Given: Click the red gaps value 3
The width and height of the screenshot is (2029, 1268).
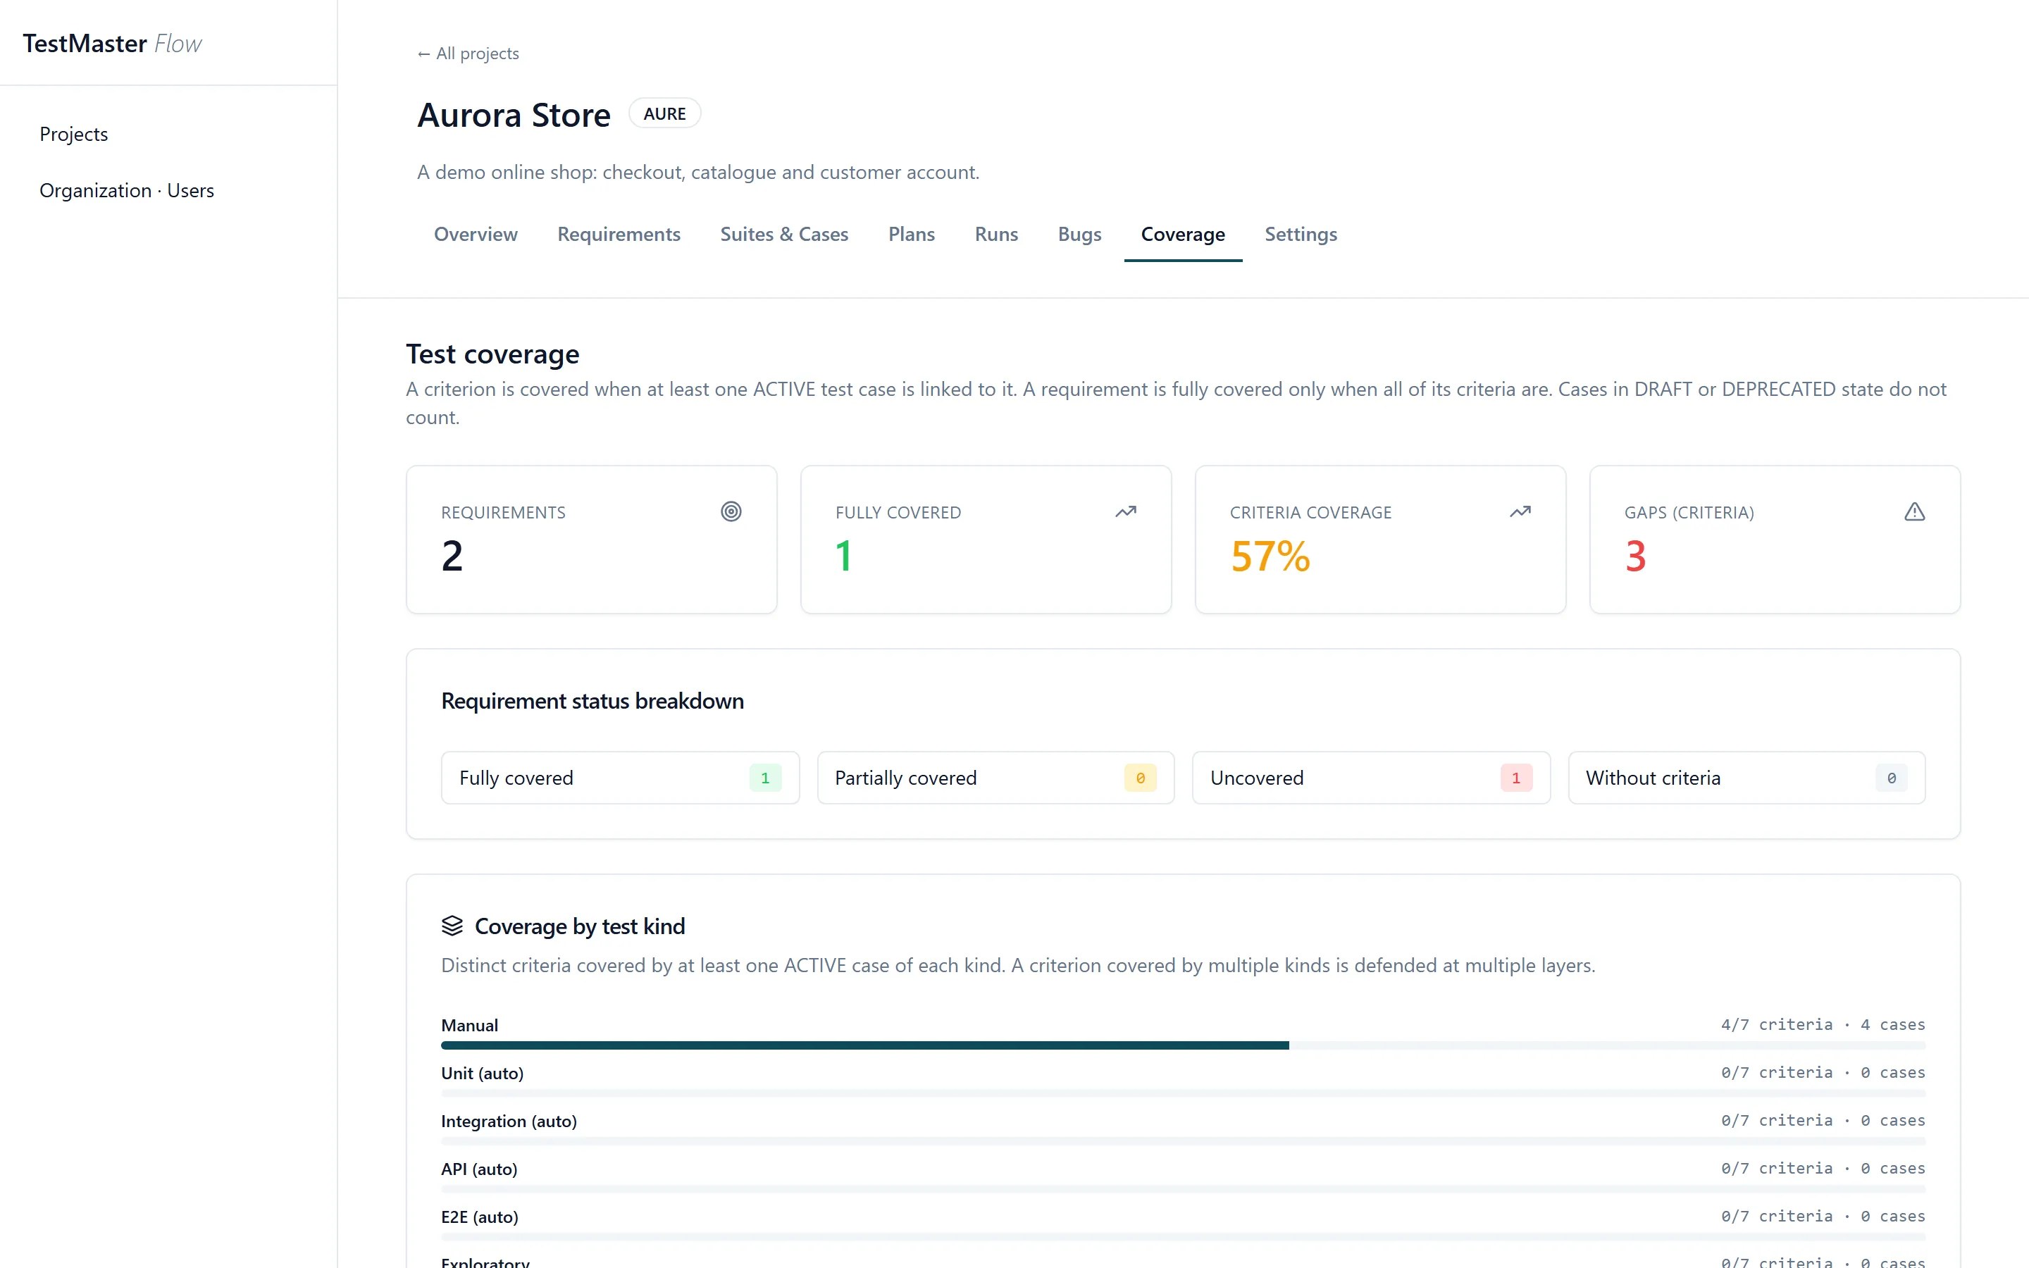Looking at the screenshot, I should coord(1635,556).
